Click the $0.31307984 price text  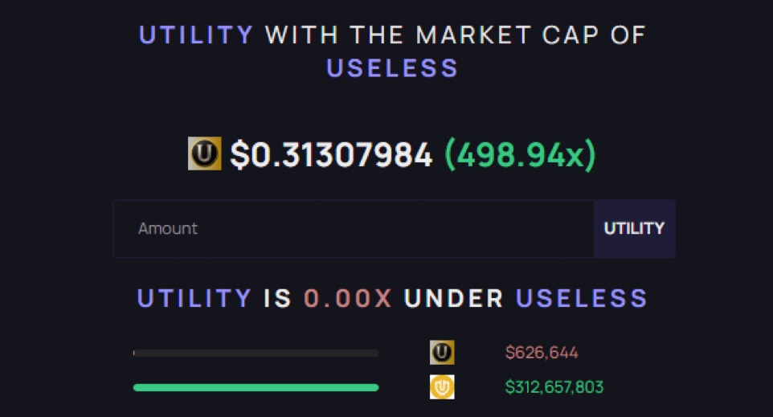[331, 154]
